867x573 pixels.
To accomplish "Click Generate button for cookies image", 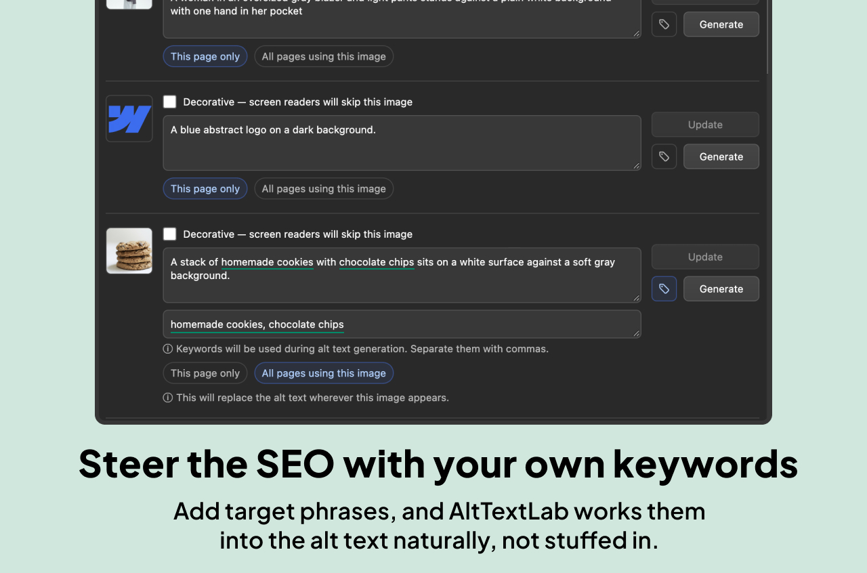I will 721,289.
